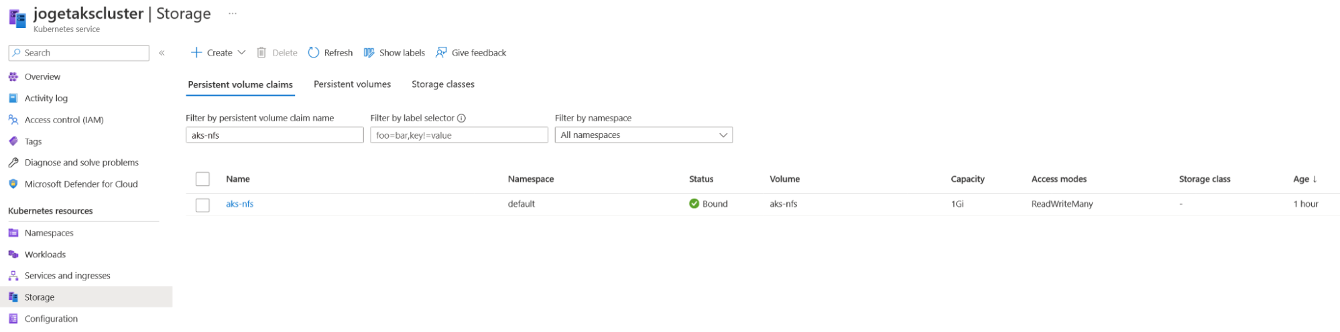Select the aks-nfs row checkbox
The height and width of the screenshot is (332, 1340).
click(x=202, y=205)
